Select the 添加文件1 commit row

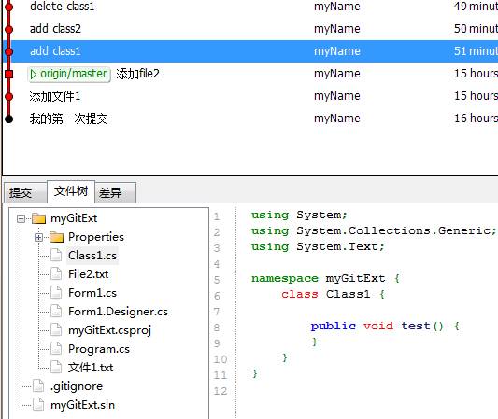click(x=250, y=96)
